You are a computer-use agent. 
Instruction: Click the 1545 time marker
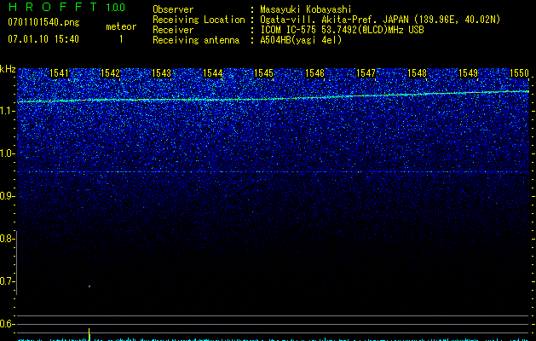pos(263,73)
